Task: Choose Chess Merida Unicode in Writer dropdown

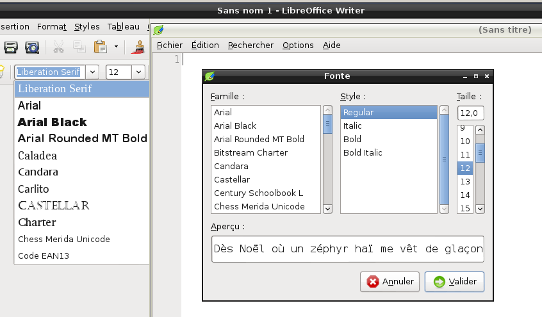Action: [82, 240]
